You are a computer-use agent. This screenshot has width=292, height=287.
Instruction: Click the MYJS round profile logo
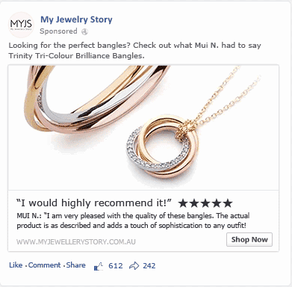tap(21, 25)
